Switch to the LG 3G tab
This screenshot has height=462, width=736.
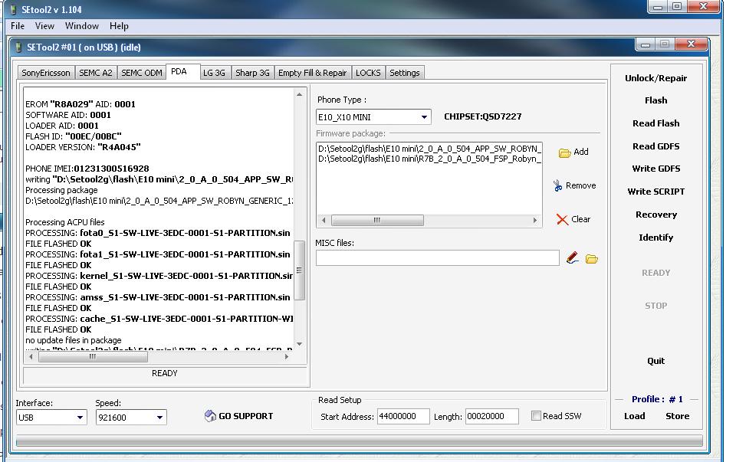tap(214, 73)
